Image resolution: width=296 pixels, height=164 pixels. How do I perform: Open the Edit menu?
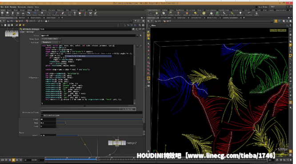7,7
